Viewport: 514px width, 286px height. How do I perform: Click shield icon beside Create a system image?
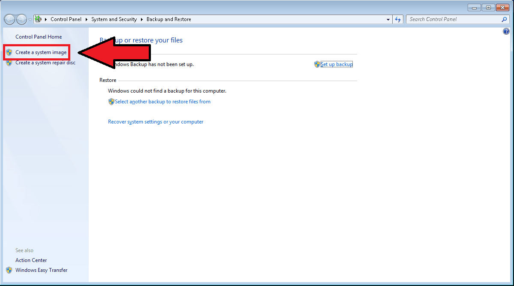point(9,52)
